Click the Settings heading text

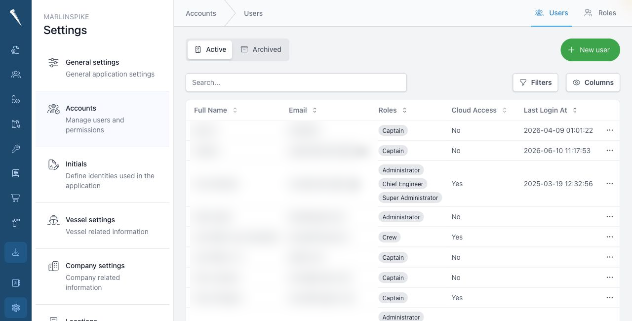65,30
